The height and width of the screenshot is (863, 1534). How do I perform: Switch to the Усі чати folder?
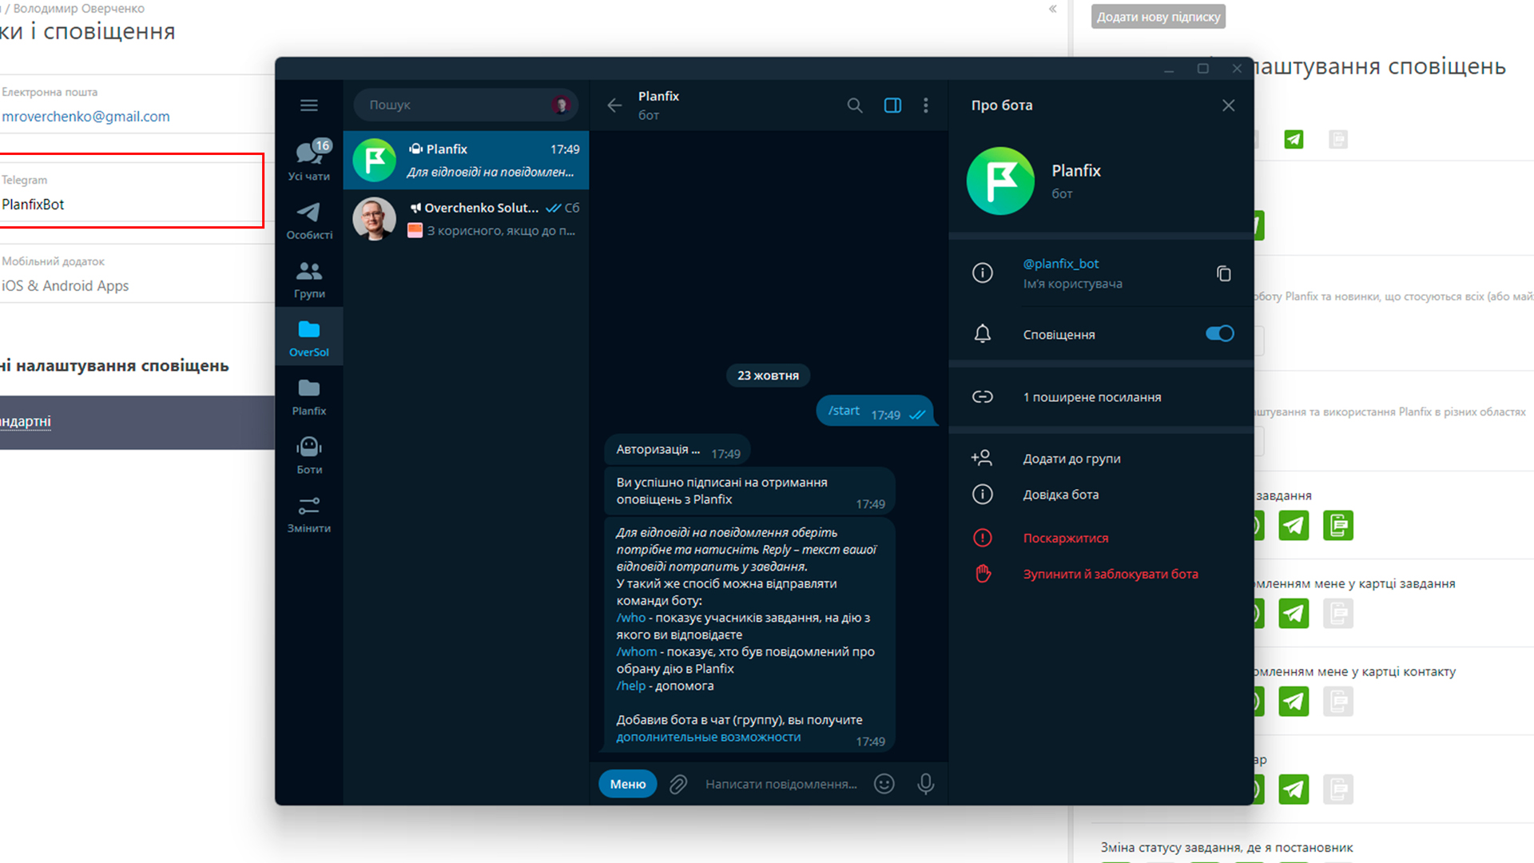(x=309, y=160)
